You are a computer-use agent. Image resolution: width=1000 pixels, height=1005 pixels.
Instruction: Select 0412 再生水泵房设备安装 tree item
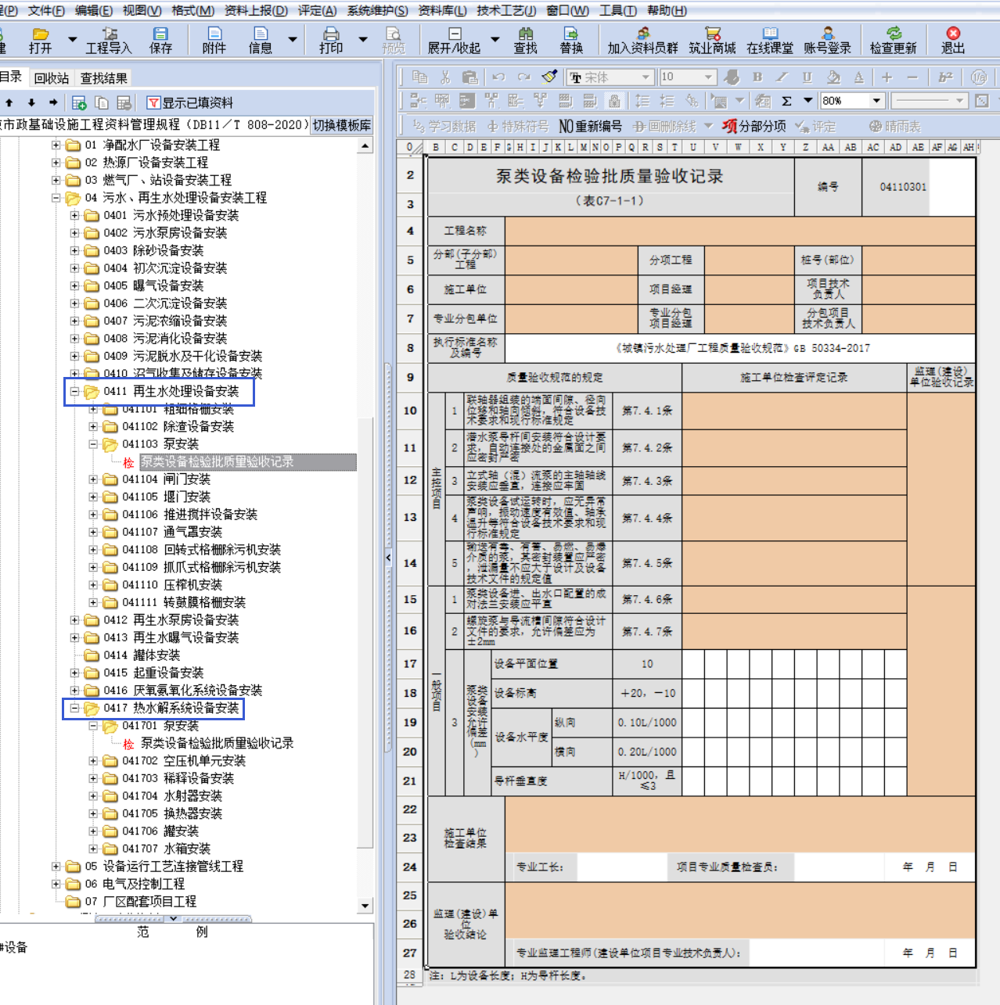171,620
